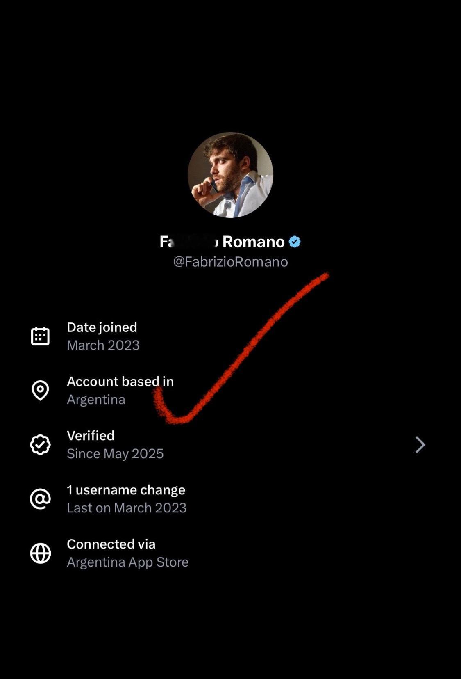This screenshot has width=461, height=679.
Task: Tap the location pin icon
Action: pyautogui.click(x=40, y=390)
